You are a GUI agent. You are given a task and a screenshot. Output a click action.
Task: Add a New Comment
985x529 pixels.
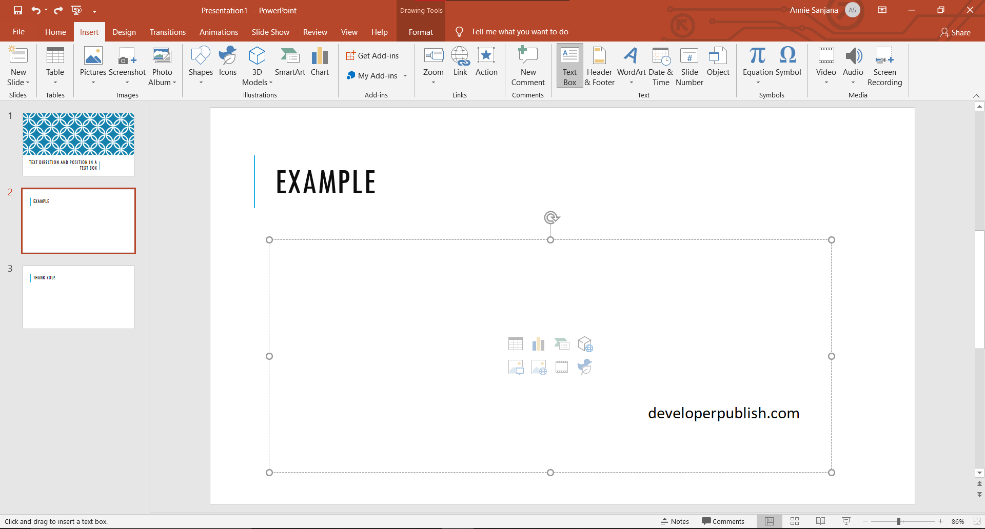point(527,66)
